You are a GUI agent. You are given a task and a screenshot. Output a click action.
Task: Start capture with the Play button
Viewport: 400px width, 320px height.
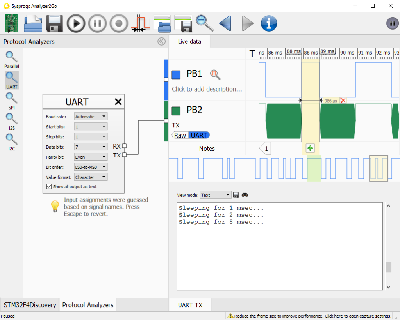(76, 23)
